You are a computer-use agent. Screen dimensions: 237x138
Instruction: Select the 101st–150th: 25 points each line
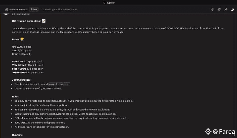point(28,72)
